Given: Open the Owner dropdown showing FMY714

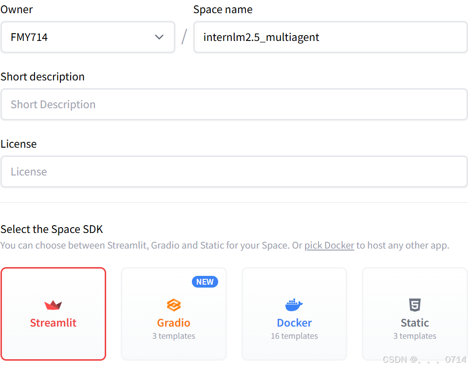Looking at the screenshot, I should click(x=88, y=37).
